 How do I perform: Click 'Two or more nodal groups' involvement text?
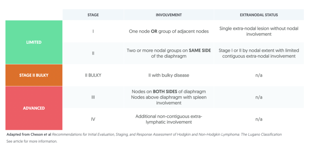(169, 53)
